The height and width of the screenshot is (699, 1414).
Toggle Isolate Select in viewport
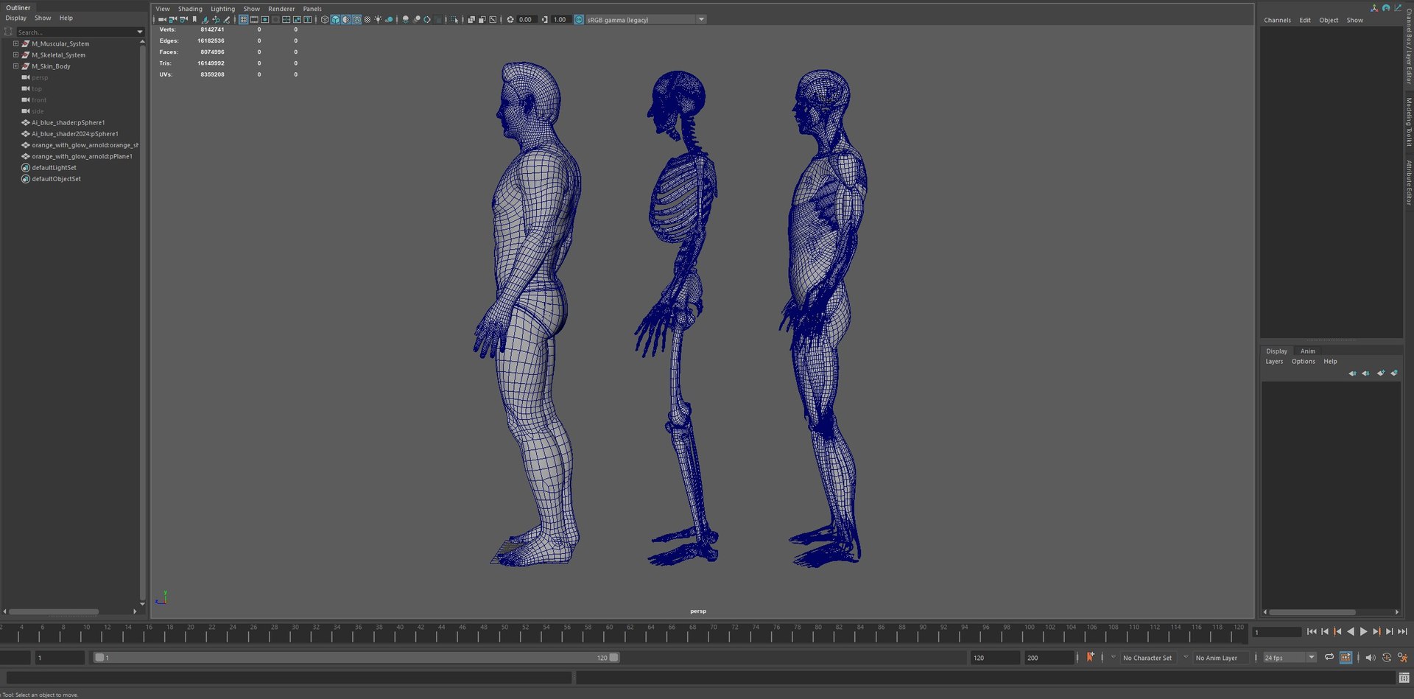[455, 20]
